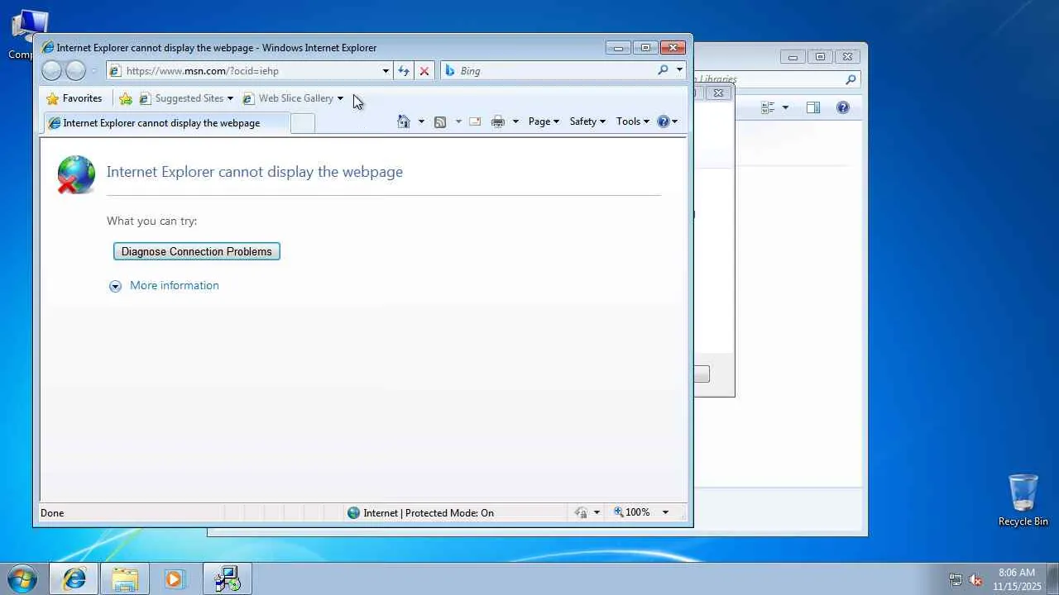Expand view options dropdown in Libraries window

[x=785, y=107]
